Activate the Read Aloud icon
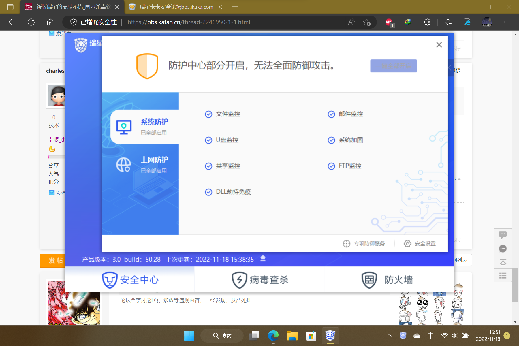 point(351,22)
